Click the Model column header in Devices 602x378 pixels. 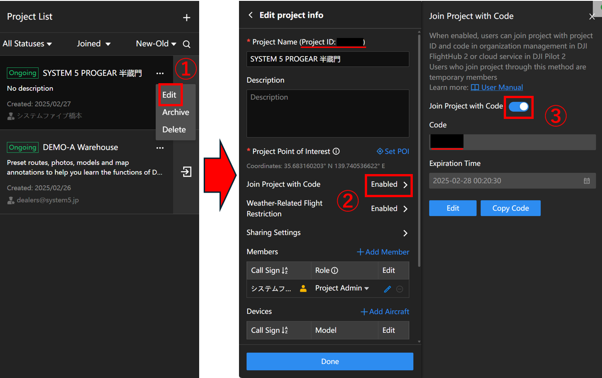(x=326, y=330)
